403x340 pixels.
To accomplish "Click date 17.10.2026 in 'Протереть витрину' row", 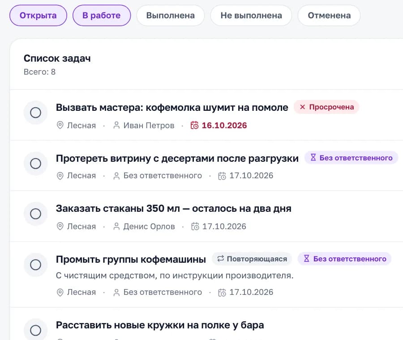I will tap(251, 176).
